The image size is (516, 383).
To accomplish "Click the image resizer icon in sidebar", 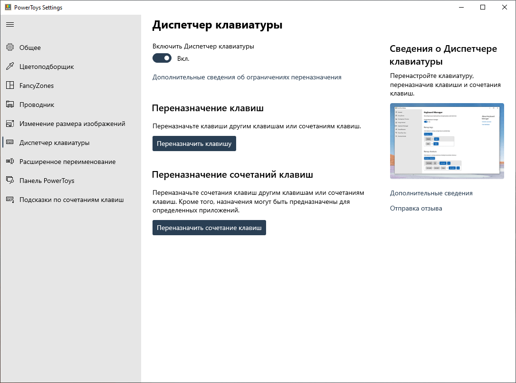I will (10, 124).
